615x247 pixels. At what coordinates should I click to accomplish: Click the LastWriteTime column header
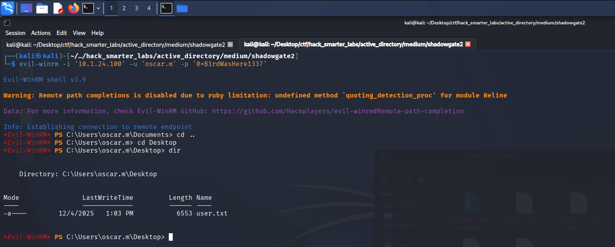point(108,198)
